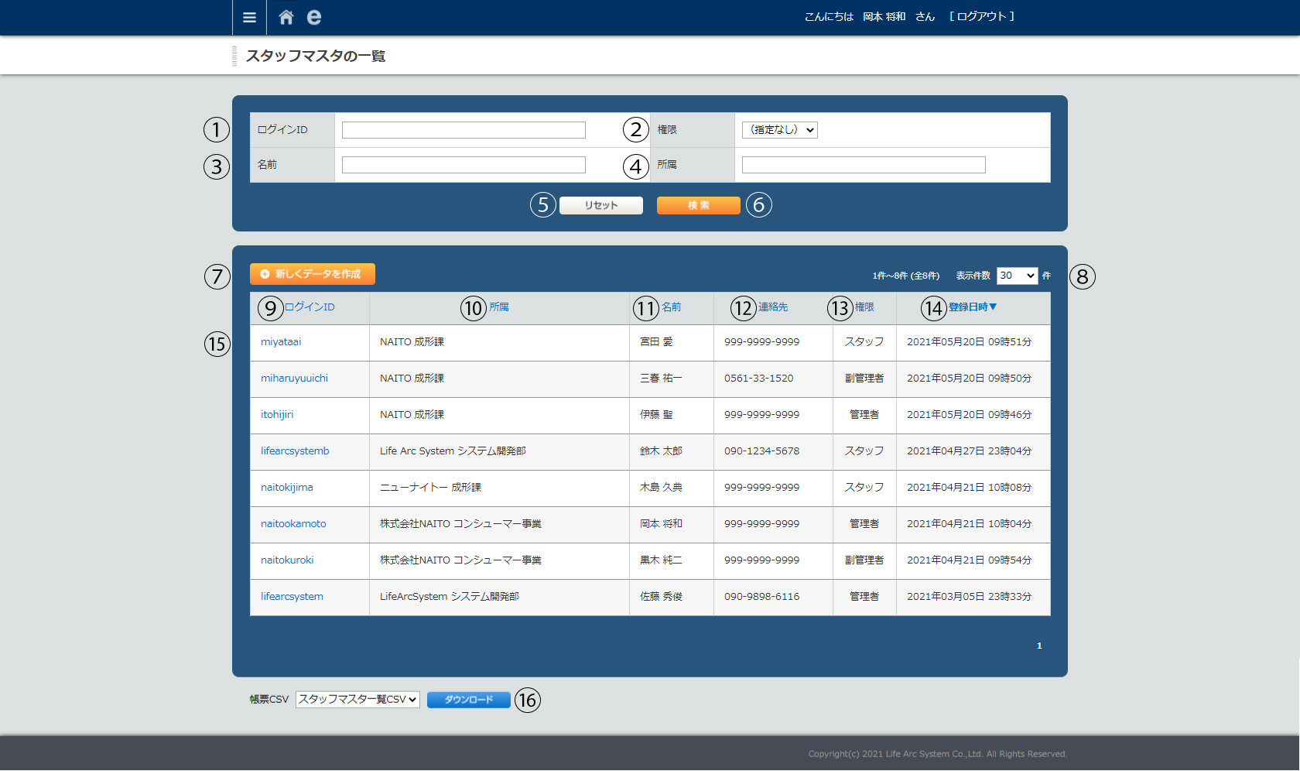Open the naitookamoto login ID link
1300x771 pixels.
point(293,524)
